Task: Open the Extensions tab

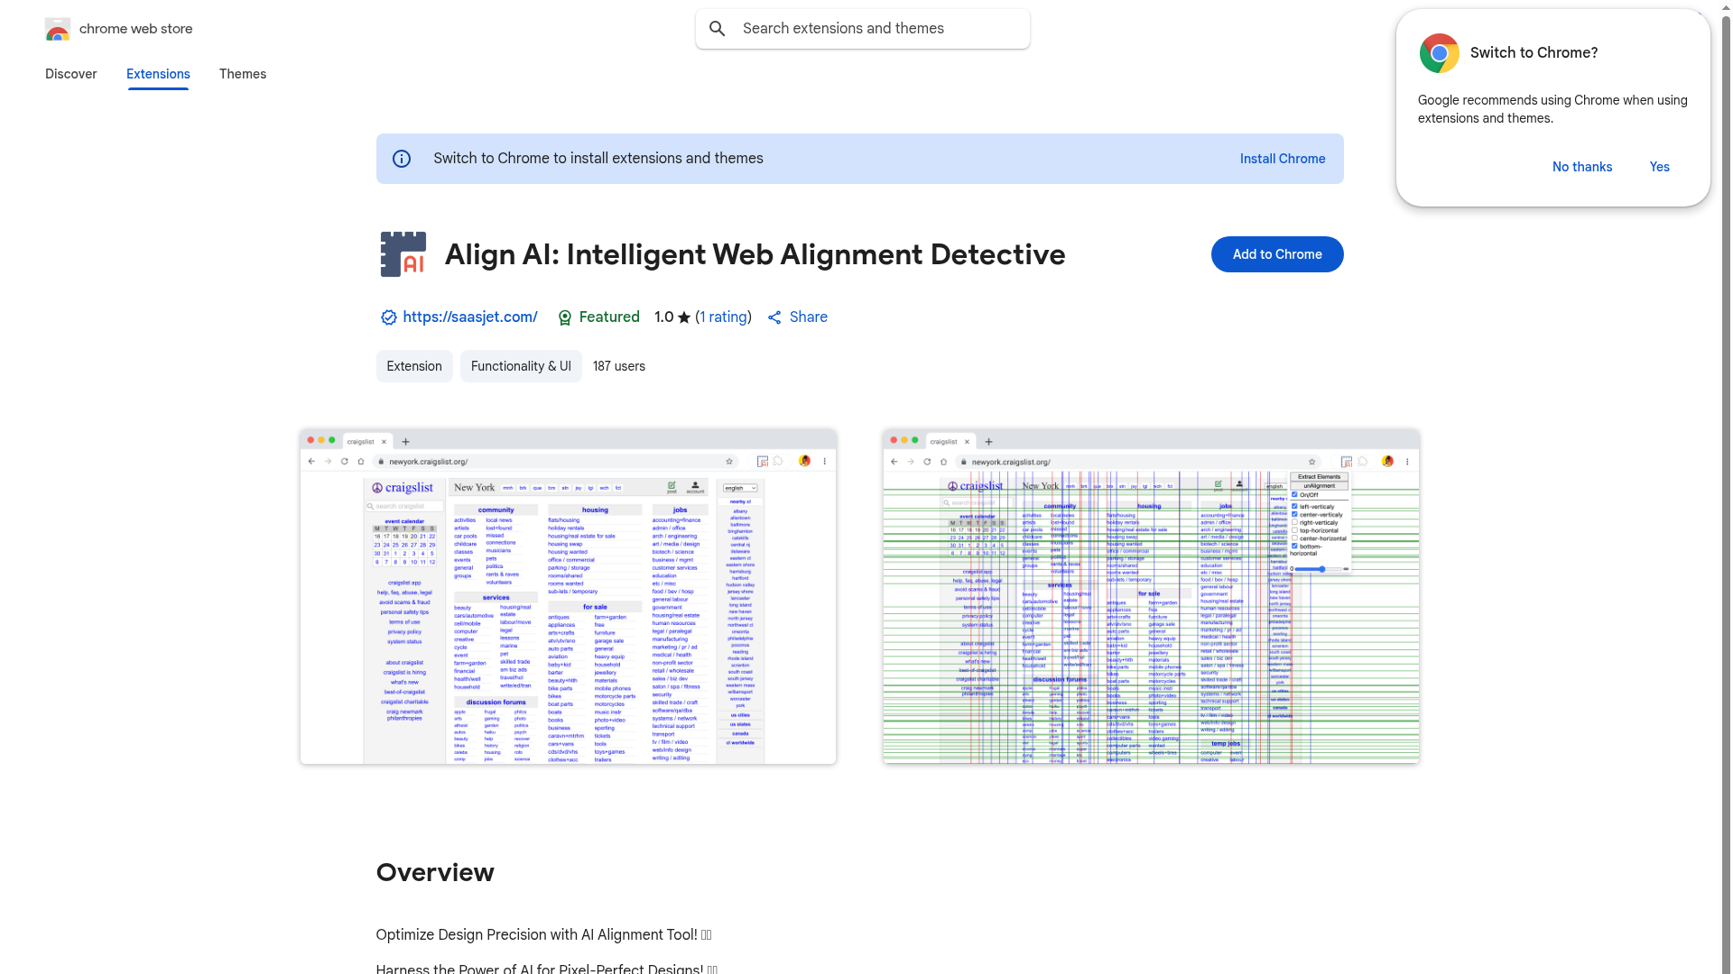Action: tap(158, 74)
